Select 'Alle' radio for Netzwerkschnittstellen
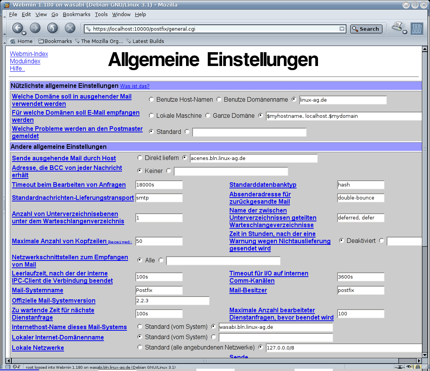This screenshot has width=430, height=371. [140, 260]
